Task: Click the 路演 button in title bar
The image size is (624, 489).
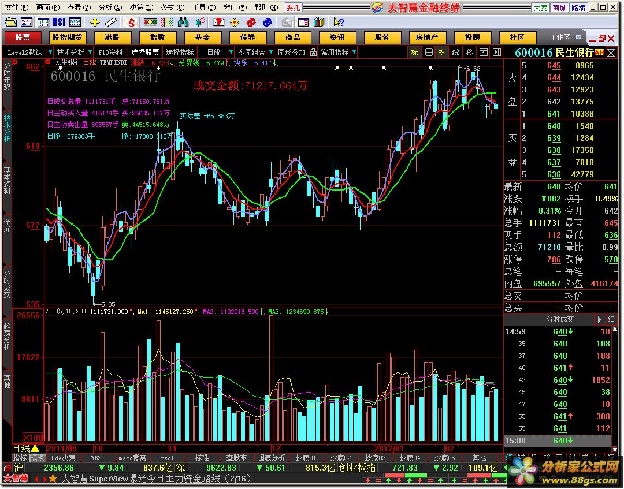Action: [x=578, y=8]
